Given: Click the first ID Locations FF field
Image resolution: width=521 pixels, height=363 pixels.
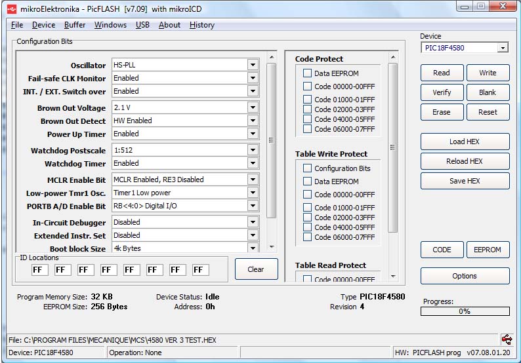Looking at the screenshot, I should click(x=39, y=270).
